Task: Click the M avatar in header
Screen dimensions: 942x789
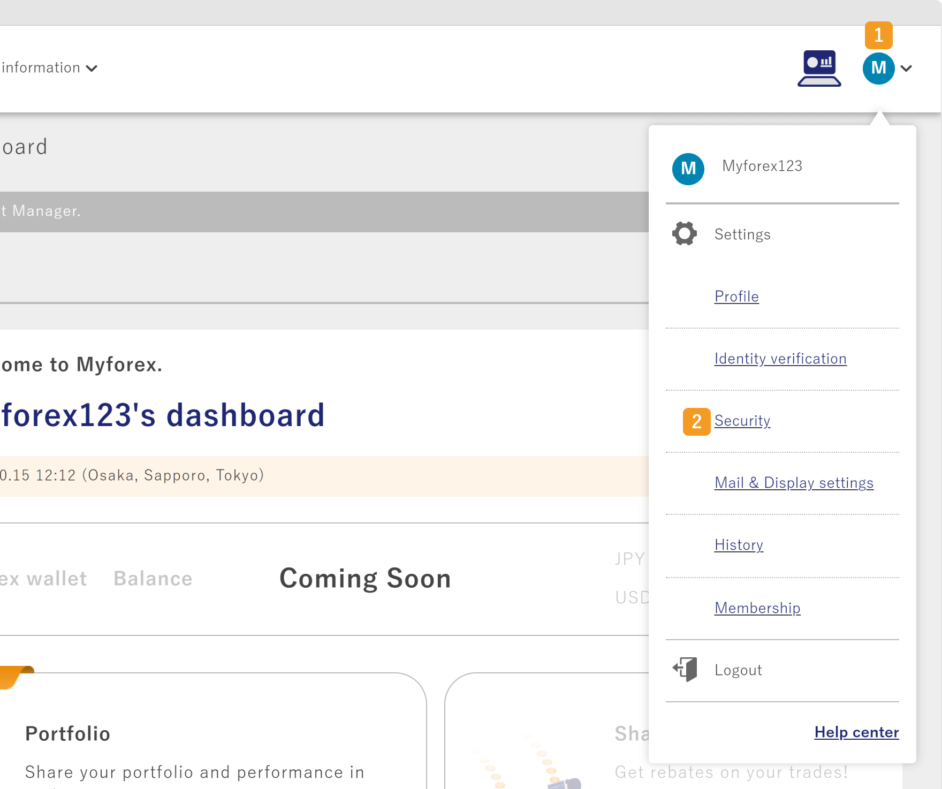Action: [878, 69]
